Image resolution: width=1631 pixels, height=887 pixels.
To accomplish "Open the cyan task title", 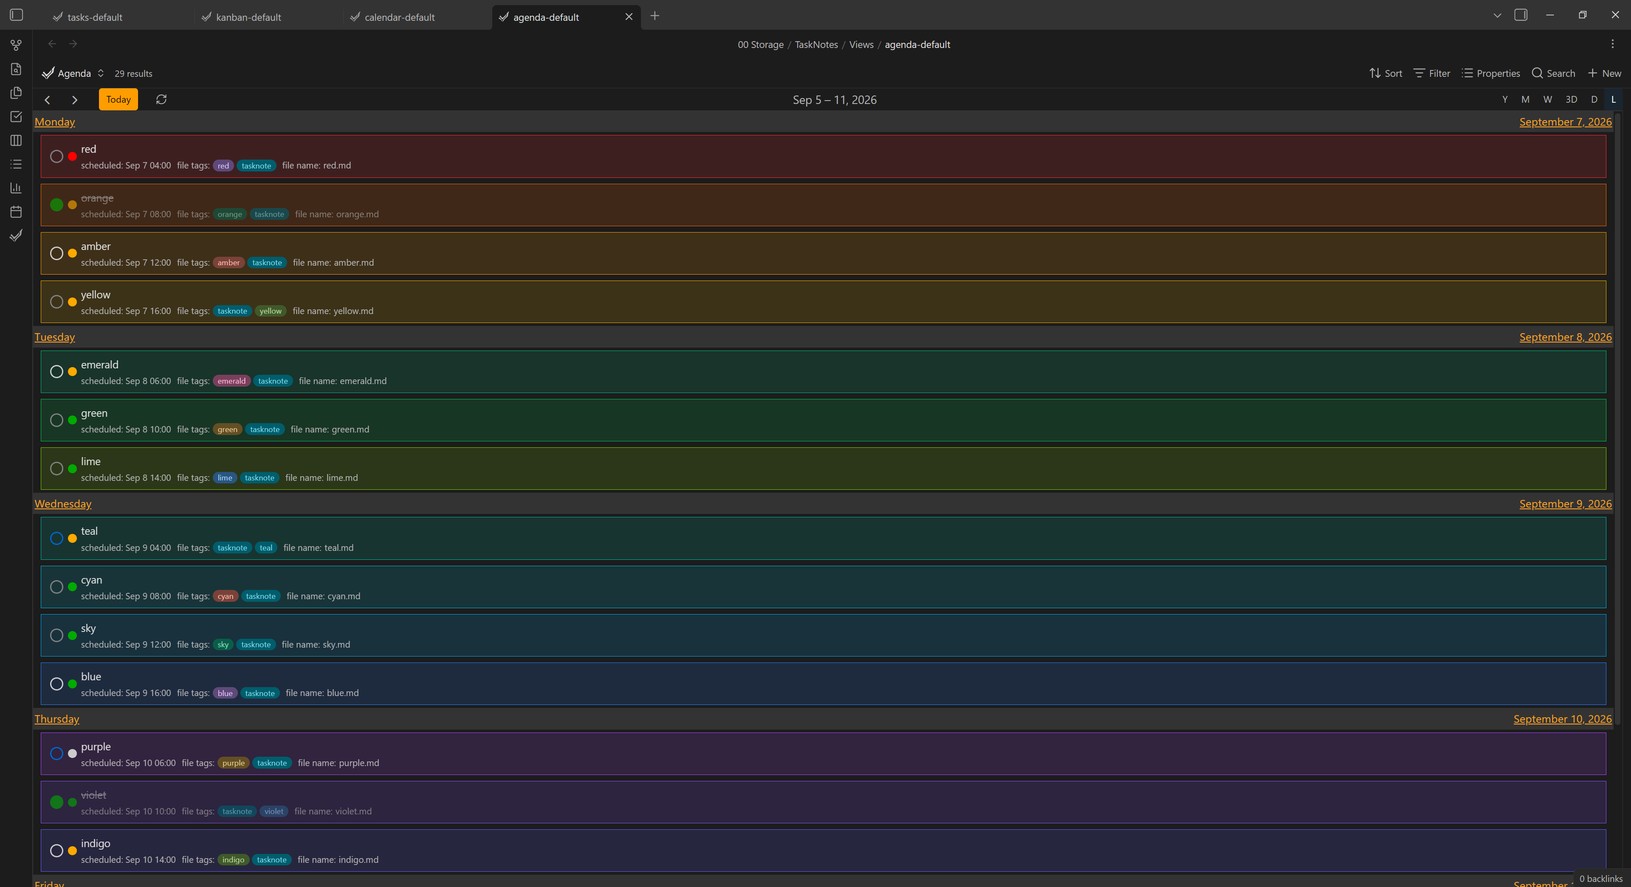I will 91,580.
